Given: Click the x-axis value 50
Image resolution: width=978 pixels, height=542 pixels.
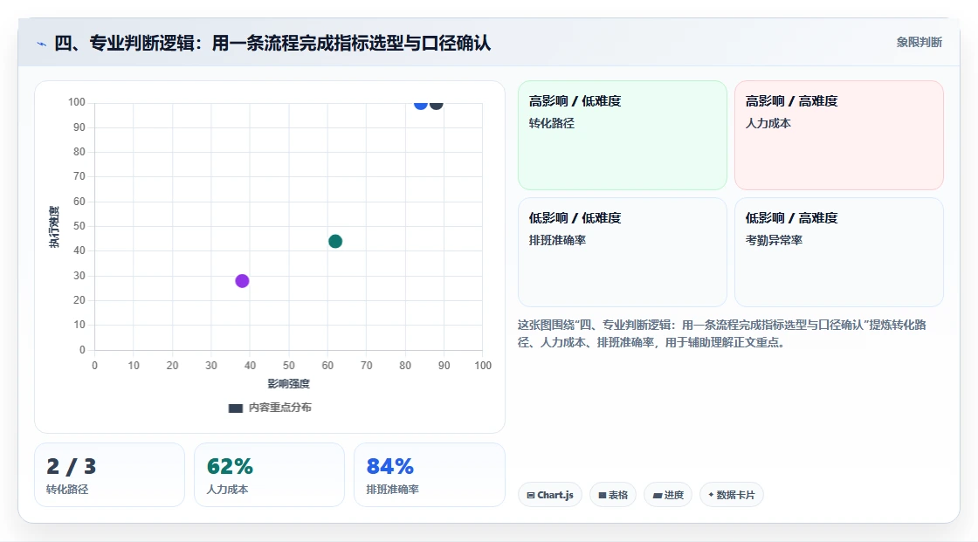Looking at the screenshot, I should pos(289,366).
